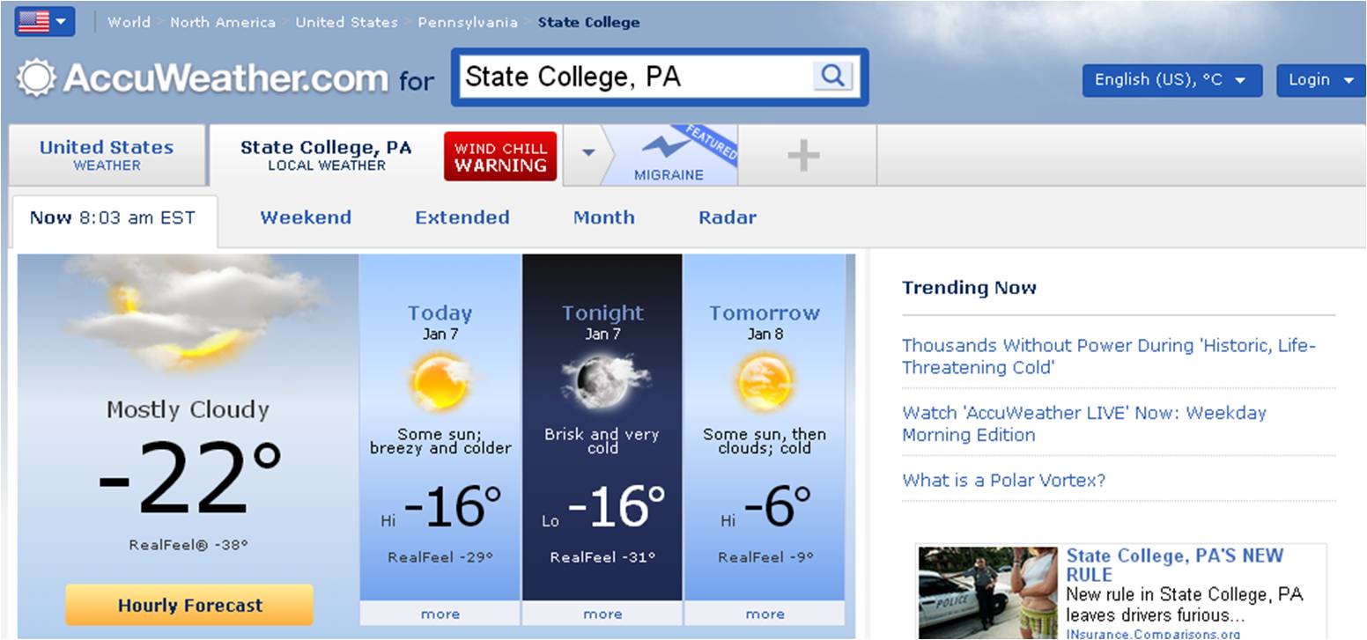The image size is (1367, 640).
Task: Click Today's sunny weather icon
Action: (x=440, y=382)
